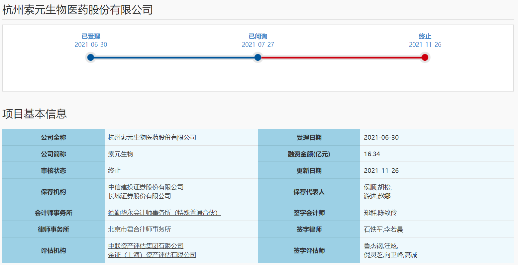
Task: Click the 公司简称 header cell
Action: 53,154
